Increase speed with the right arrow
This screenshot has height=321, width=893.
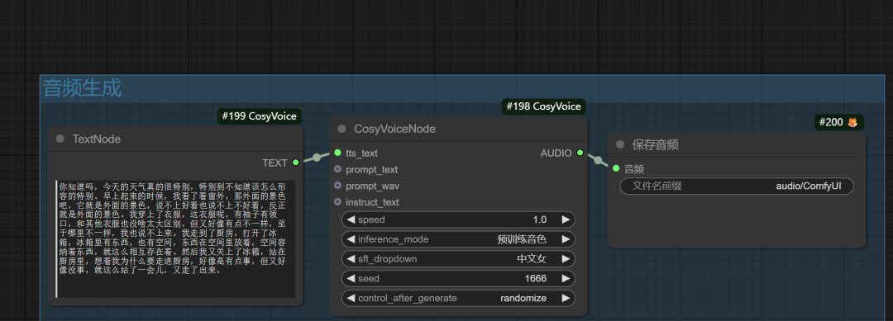point(566,220)
